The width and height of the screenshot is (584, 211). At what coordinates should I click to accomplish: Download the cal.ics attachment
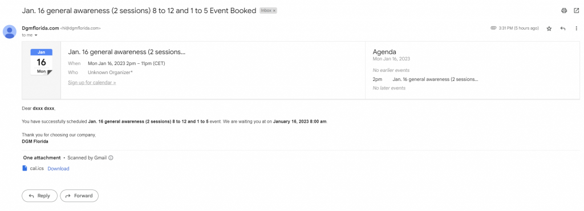click(x=59, y=169)
